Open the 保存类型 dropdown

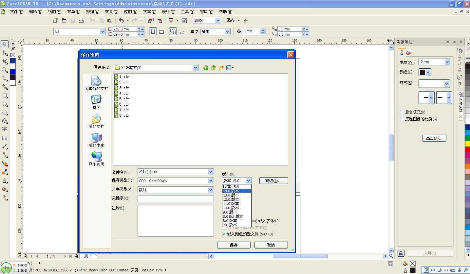211,180
